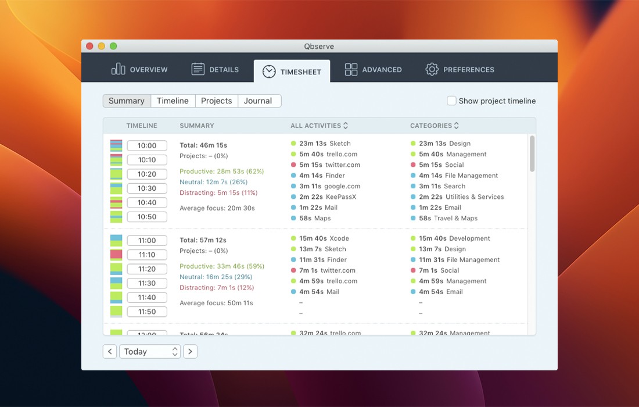639x407 pixels.
Task: Open Preferences via the gear icon
Action: coord(432,69)
